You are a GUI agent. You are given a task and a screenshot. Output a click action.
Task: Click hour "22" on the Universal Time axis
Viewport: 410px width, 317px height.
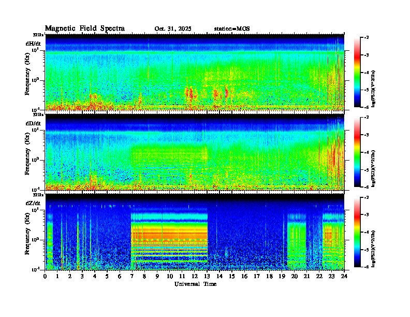point(319,277)
